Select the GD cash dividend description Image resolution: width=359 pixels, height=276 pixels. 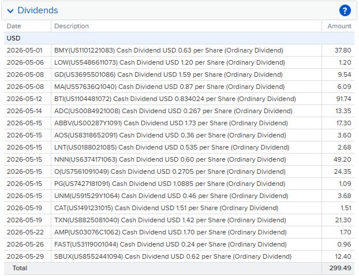169,74
